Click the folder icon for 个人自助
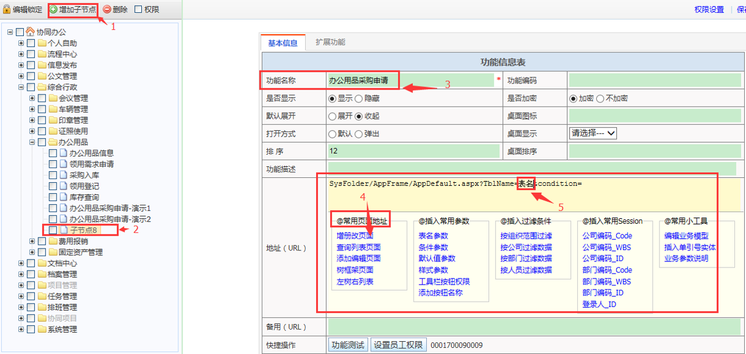This screenshot has height=354, width=746. [41, 43]
